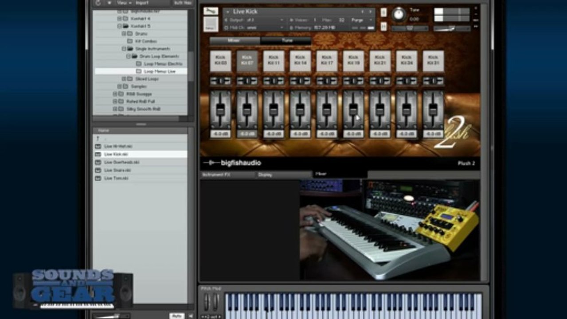Collapse the Kontakt 5 folder
The width and height of the screenshot is (567, 319).
[120, 26]
